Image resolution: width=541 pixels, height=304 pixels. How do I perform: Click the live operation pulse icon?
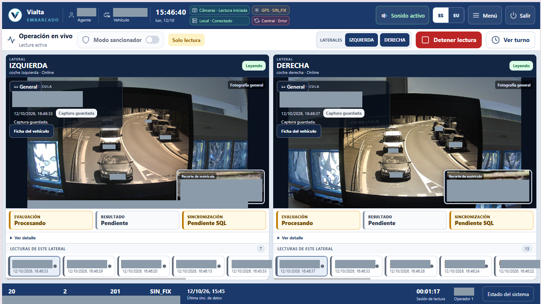pyautogui.click(x=11, y=40)
